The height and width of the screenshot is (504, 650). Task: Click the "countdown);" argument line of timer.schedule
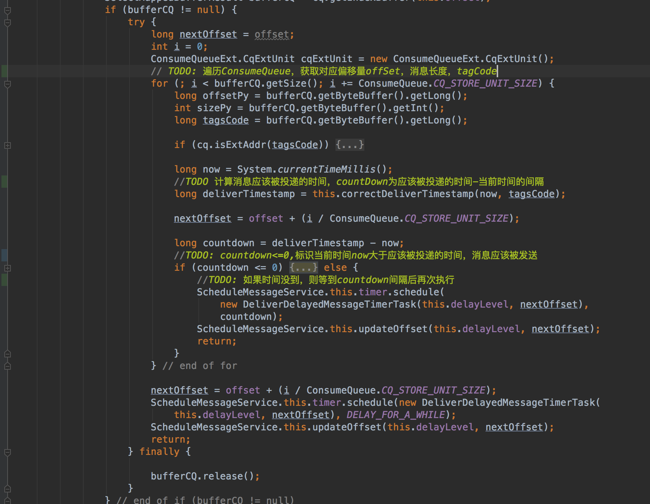251,317
